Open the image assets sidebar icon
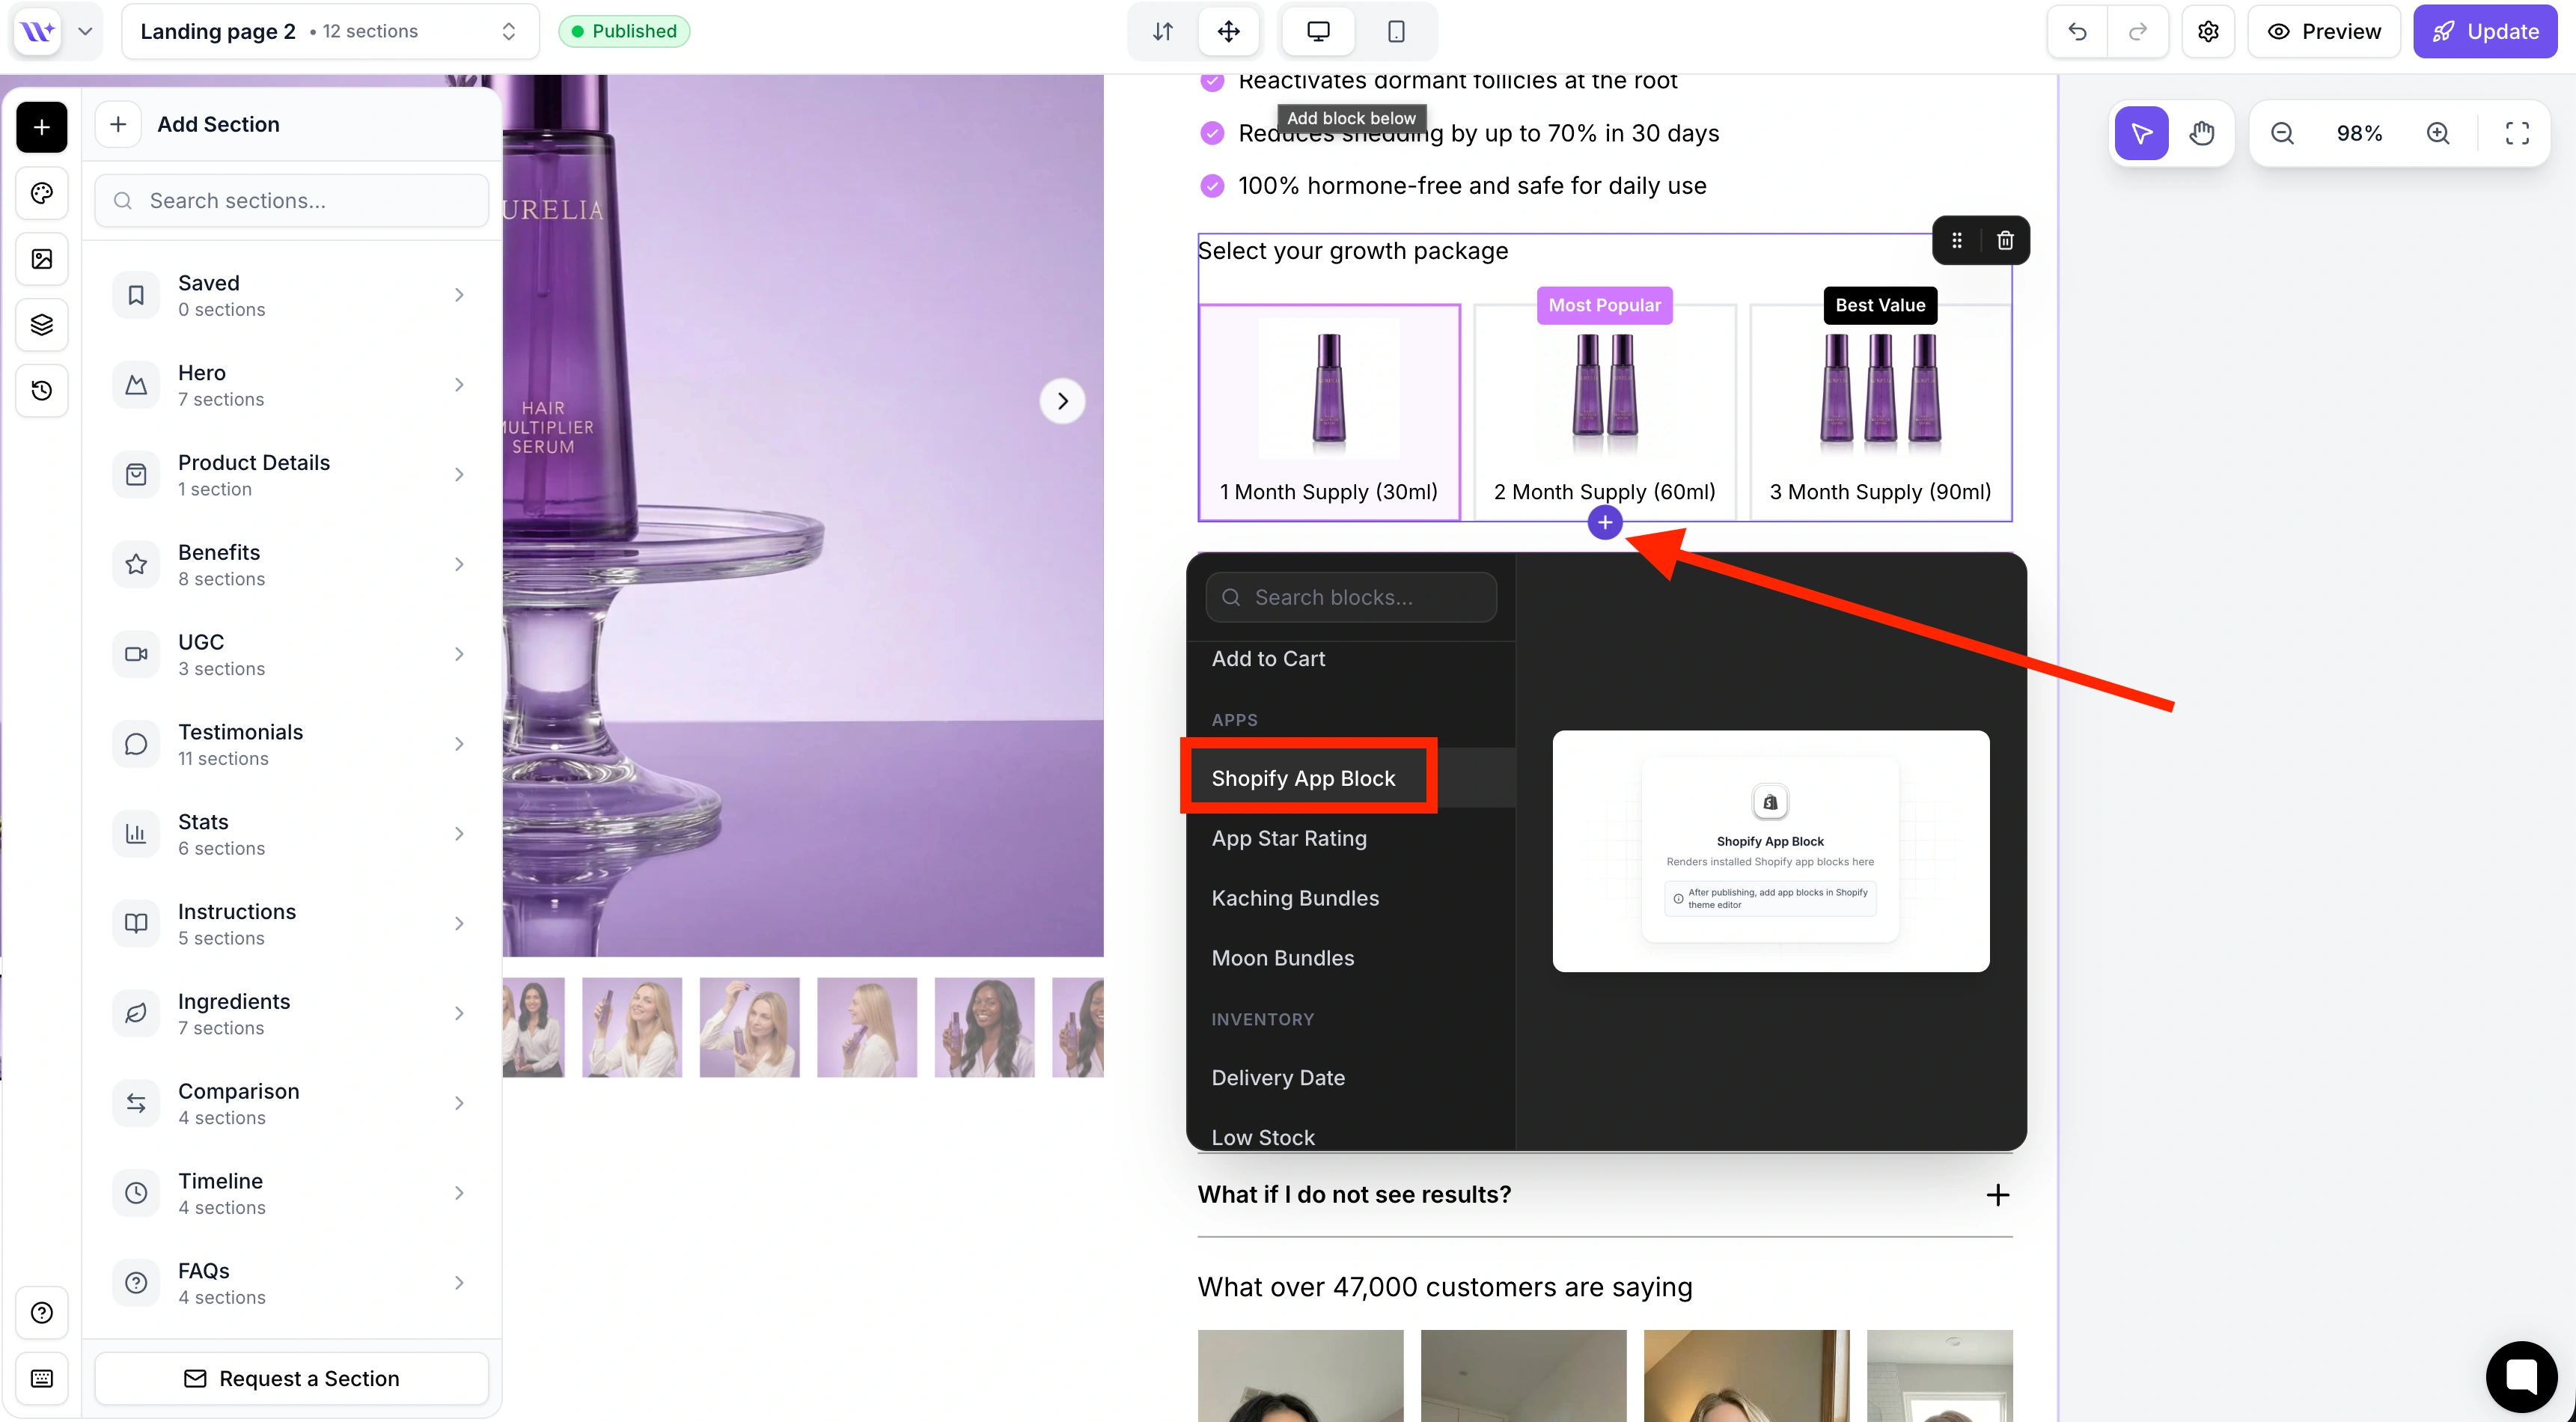The height and width of the screenshot is (1422, 2576). (41, 258)
